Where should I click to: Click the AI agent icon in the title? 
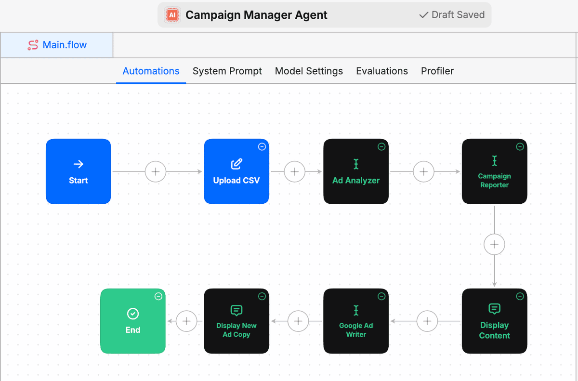tap(172, 15)
